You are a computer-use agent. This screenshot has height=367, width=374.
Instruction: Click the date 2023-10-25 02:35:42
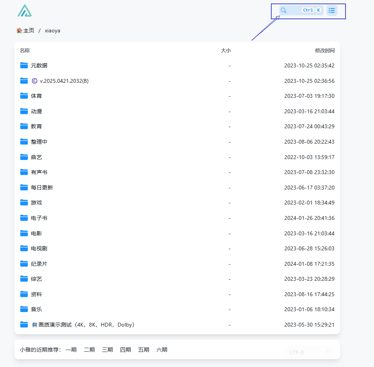(309, 65)
